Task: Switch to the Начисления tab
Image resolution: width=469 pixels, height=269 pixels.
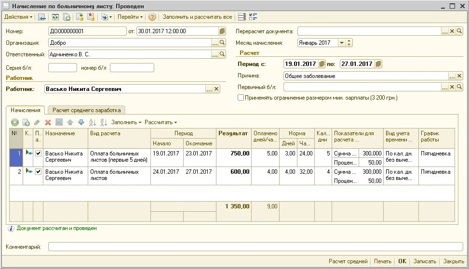Action: pos(26,110)
